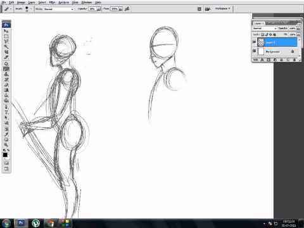This screenshot has width=304, height=228.
Task: Select the Notes tool
Action: (6, 129)
